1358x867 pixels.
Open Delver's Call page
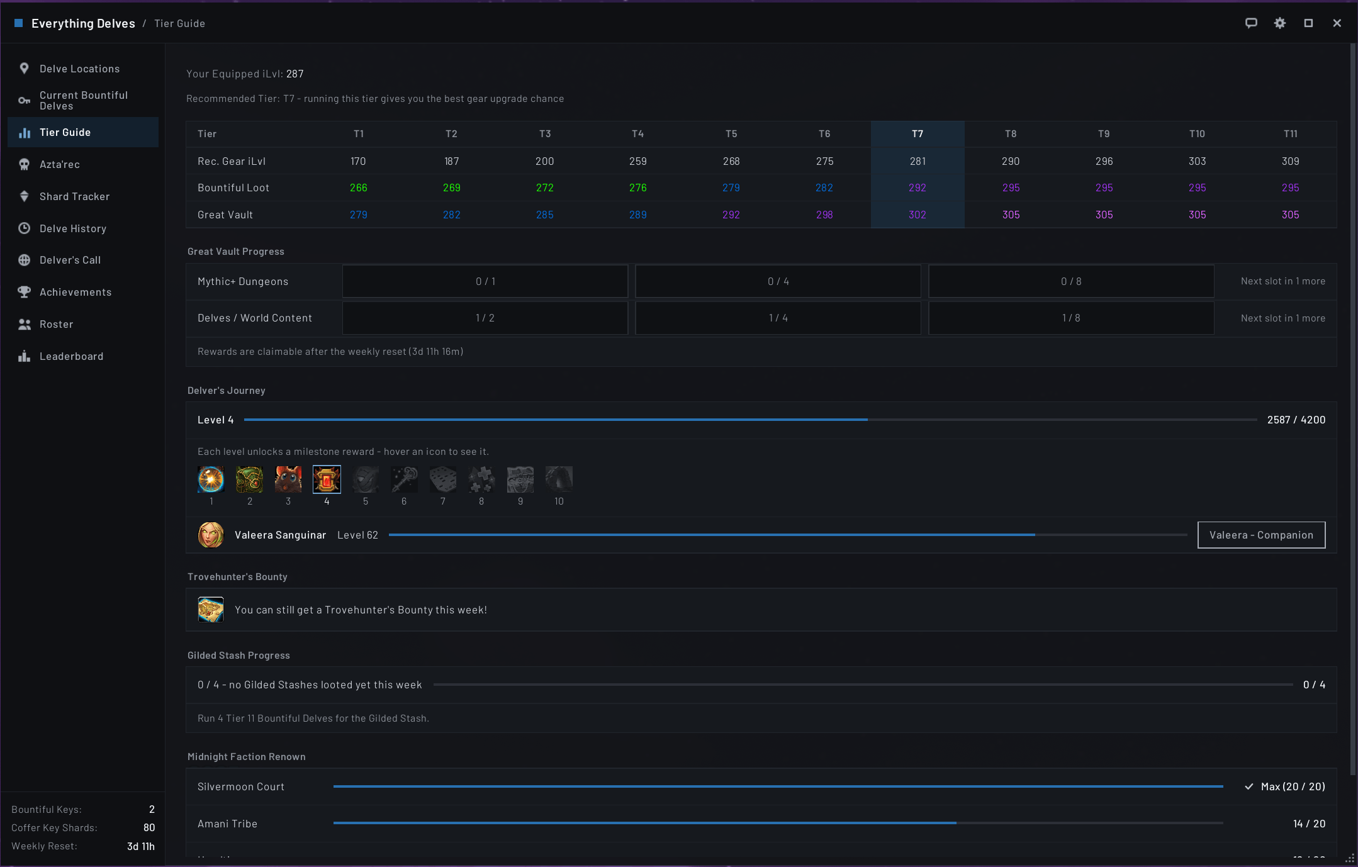click(x=83, y=260)
